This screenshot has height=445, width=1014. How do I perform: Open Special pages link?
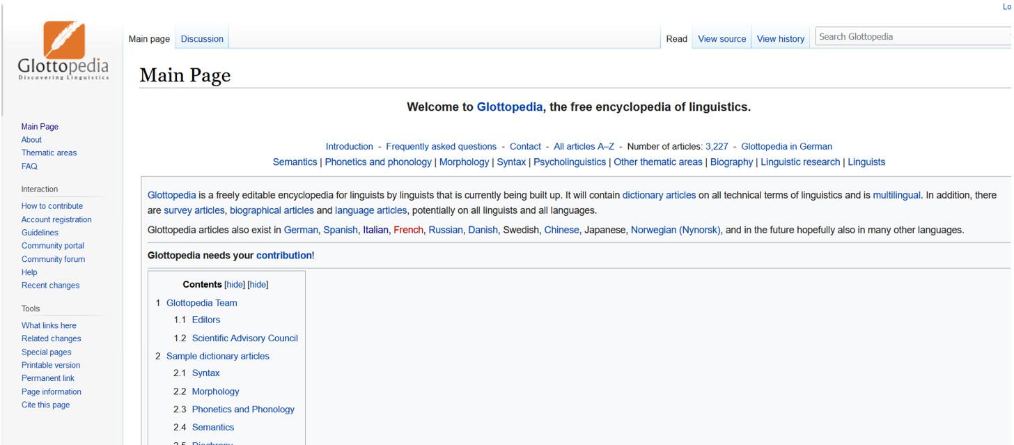tap(46, 352)
